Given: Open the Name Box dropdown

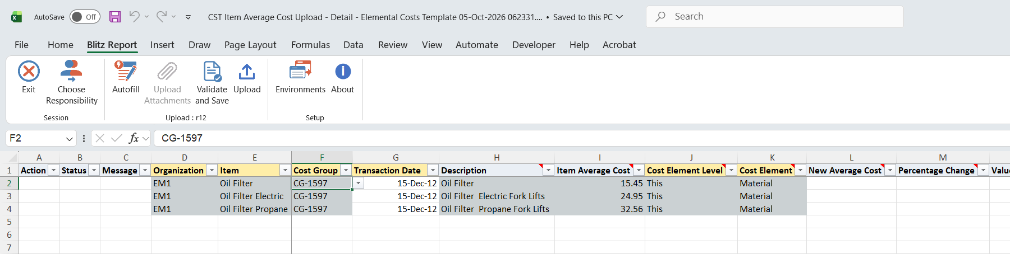Looking at the screenshot, I should click(x=70, y=138).
